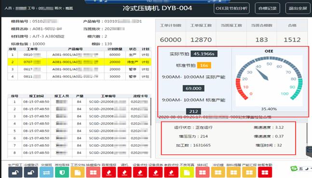Click the 状态 column header in work orders
Viewport: 312px width, 178px height.
pos(133,49)
